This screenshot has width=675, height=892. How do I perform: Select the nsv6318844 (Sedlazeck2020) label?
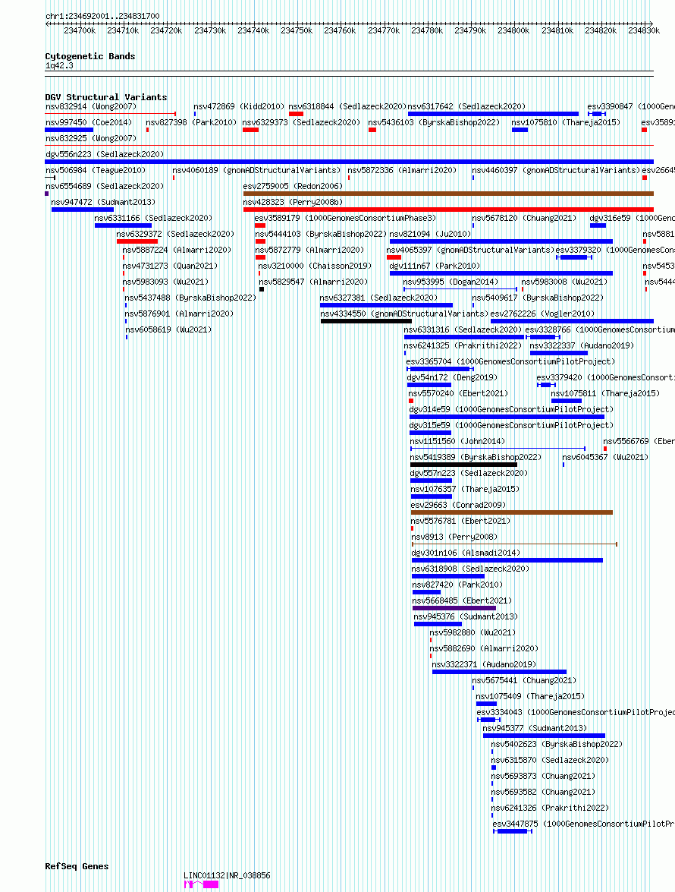[347, 106]
